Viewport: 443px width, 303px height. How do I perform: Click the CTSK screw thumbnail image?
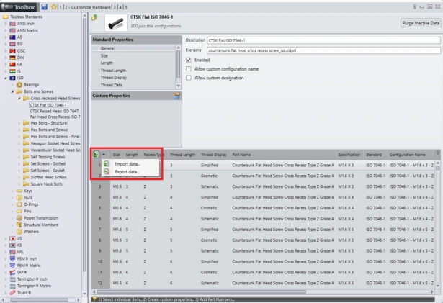116,23
